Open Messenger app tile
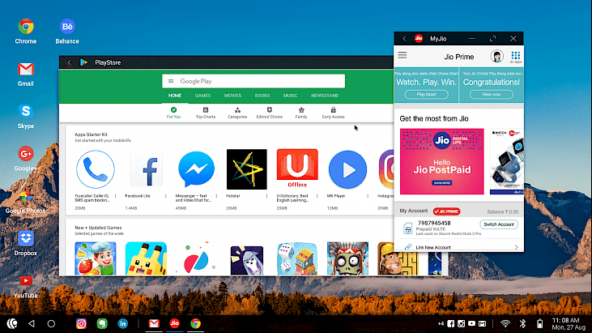This screenshot has width=592, height=333. 196,180
